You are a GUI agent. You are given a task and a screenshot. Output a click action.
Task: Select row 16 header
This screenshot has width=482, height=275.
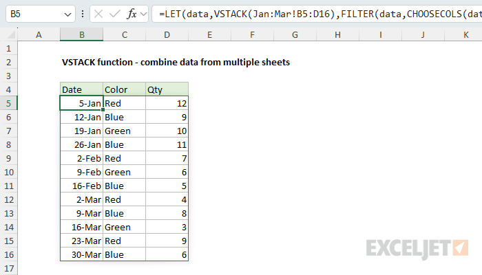pos(8,254)
